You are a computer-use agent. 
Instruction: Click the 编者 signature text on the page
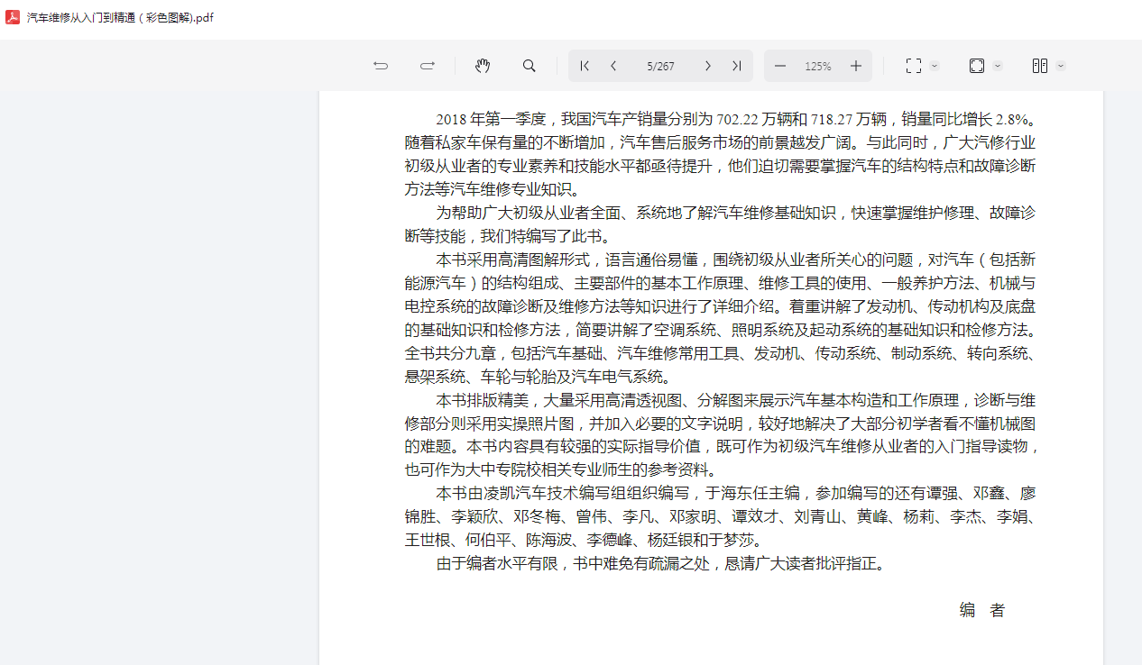981,610
